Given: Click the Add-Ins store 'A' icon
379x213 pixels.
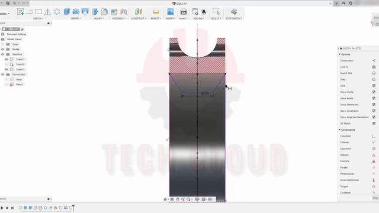Looking at the screenshot, I should [x=204, y=12].
